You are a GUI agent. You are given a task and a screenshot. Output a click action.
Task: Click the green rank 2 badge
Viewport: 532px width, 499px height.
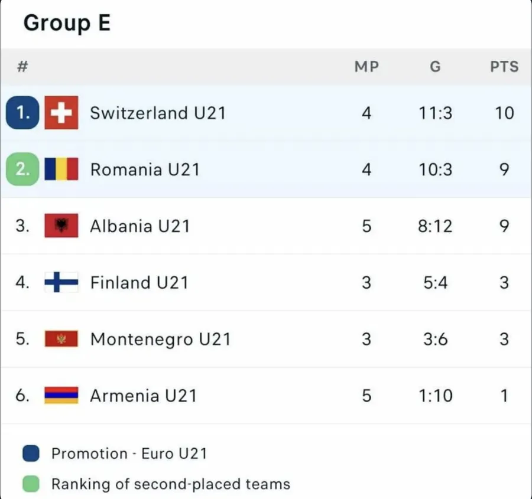pyautogui.click(x=22, y=169)
